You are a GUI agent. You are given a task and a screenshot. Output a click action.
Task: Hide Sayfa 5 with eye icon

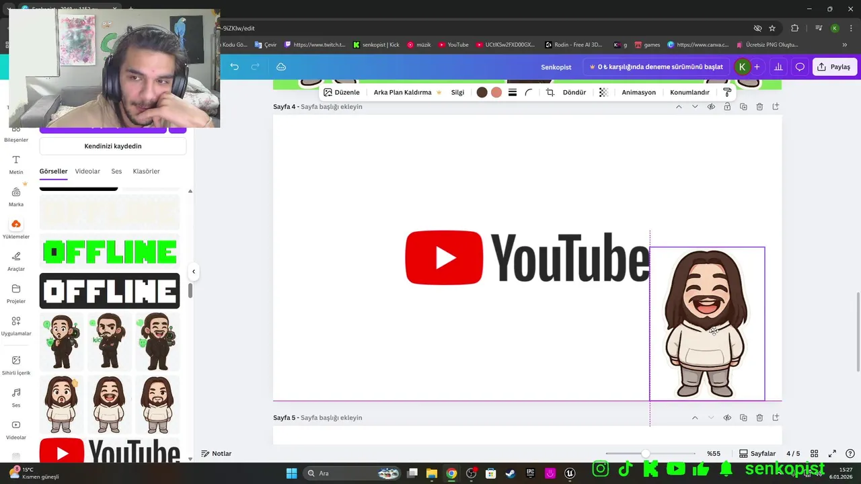(x=727, y=417)
